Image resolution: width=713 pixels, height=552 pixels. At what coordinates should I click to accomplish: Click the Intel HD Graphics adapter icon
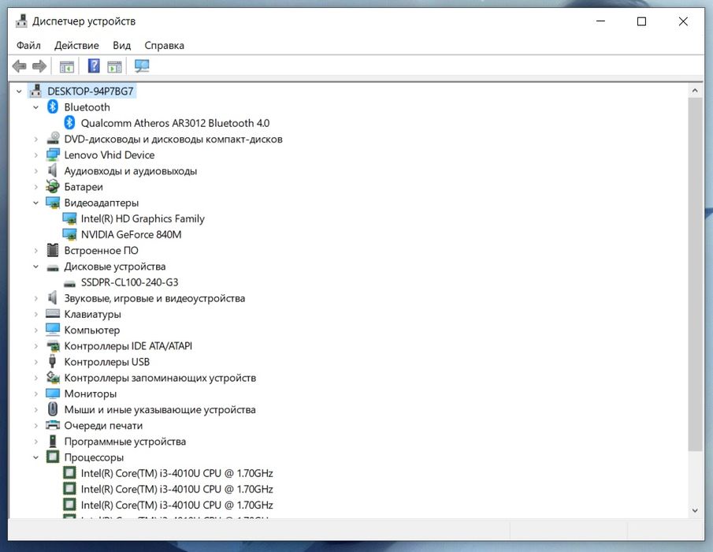[69, 218]
